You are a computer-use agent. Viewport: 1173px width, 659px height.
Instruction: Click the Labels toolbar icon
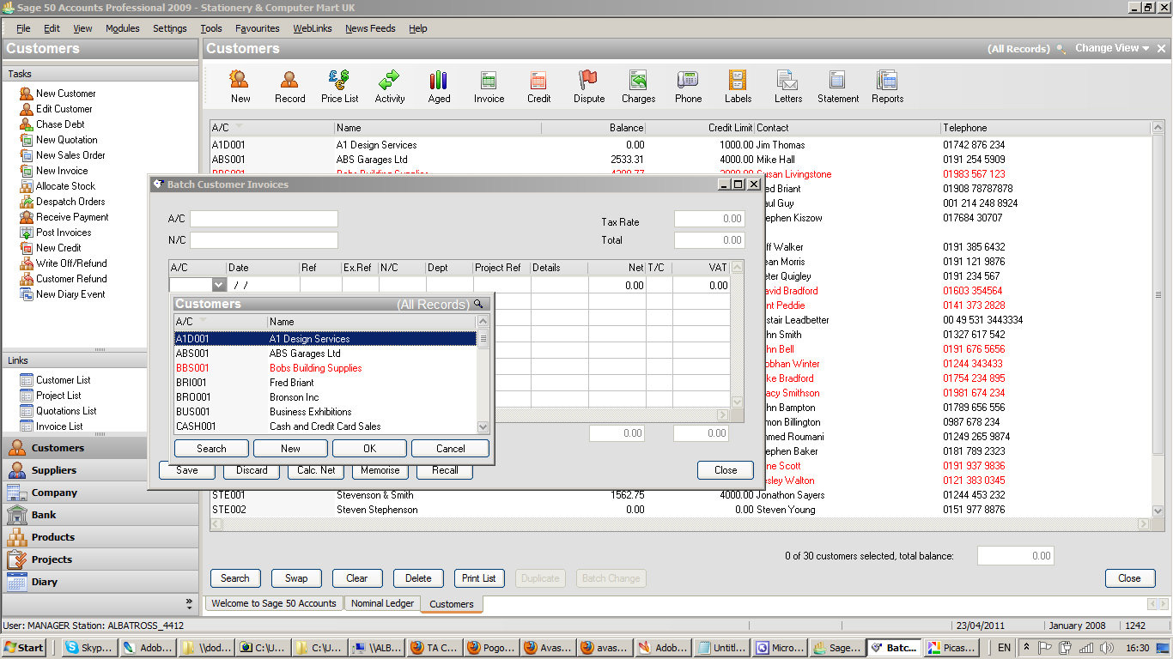point(738,87)
